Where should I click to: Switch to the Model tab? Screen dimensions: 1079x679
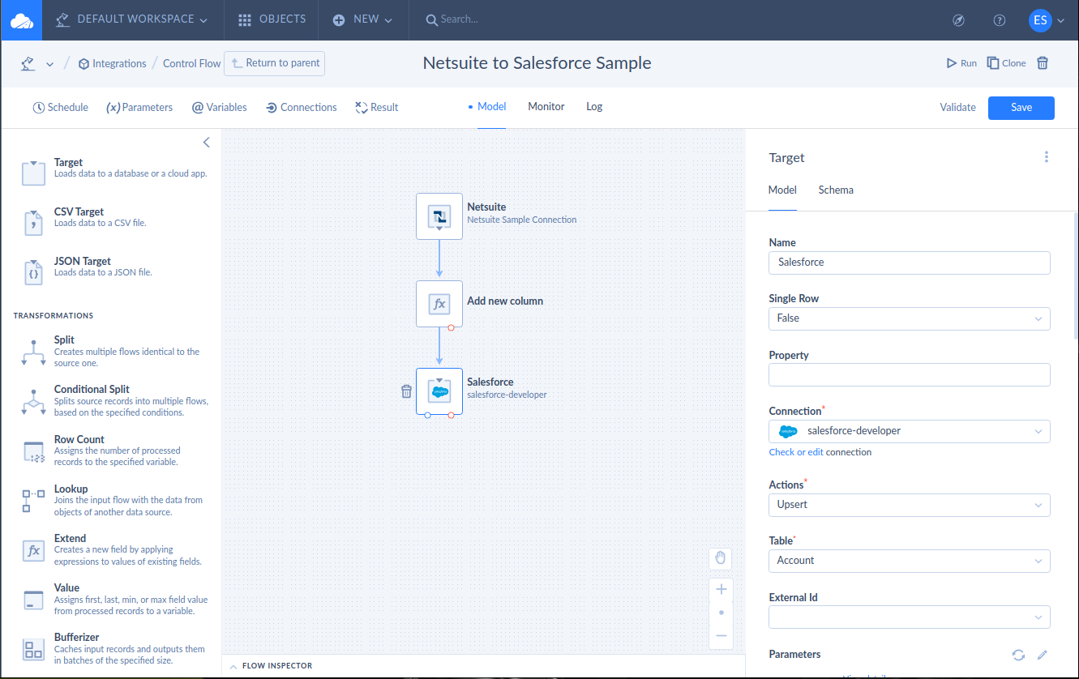[x=491, y=107]
